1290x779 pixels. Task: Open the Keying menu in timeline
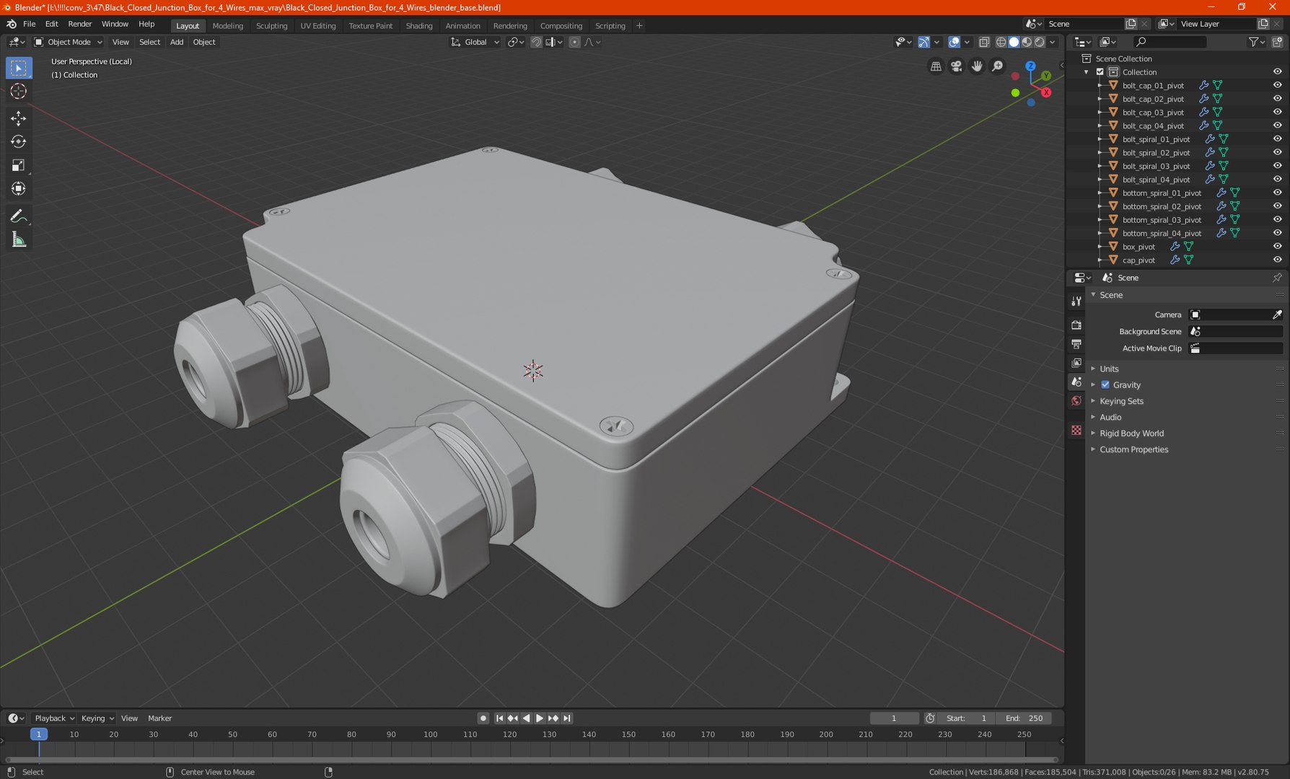tap(97, 718)
